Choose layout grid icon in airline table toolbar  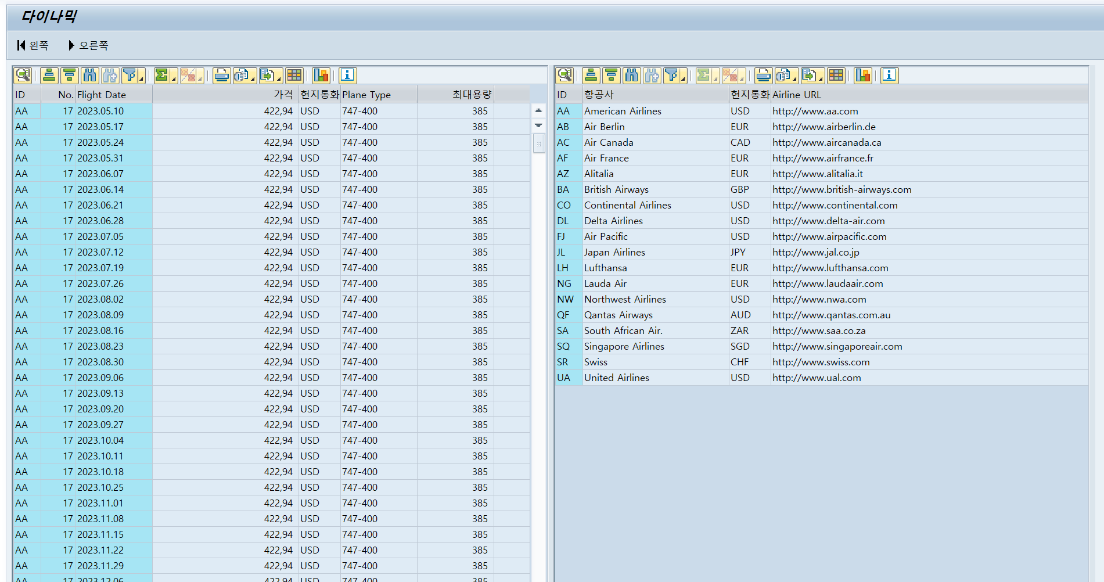[x=836, y=75]
